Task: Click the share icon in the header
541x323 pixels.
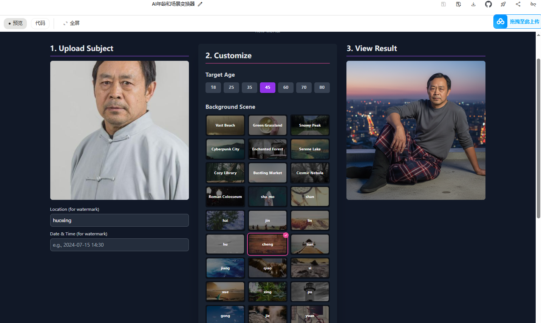Action: point(518,4)
